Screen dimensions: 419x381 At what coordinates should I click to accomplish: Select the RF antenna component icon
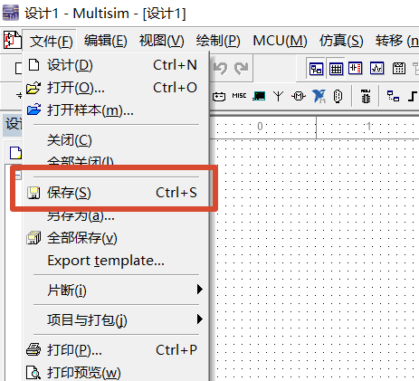(278, 96)
